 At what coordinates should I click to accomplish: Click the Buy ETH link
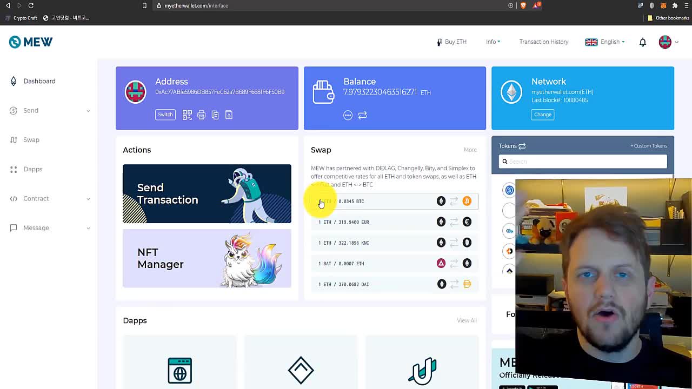[x=452, y=42]
